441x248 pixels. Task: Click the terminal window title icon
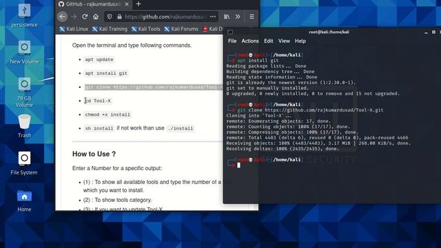(x=230, y=32)
